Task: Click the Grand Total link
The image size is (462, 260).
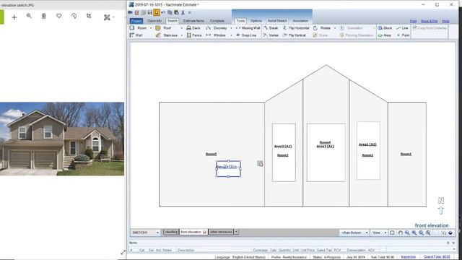Action: [437, 257]
